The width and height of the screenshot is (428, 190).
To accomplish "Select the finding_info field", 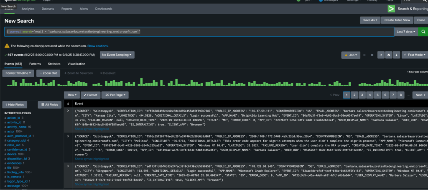I will coord(15,172).
